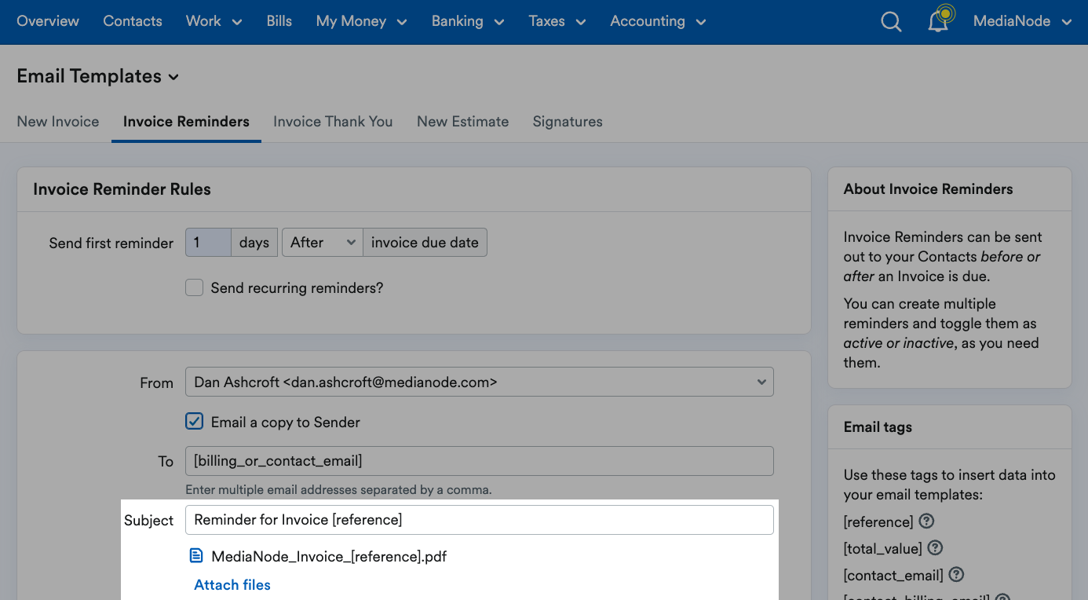Enable Send recurring reminders checkbox
Image resolution: width=1088 pixels, height=600 pixels.
194,287
